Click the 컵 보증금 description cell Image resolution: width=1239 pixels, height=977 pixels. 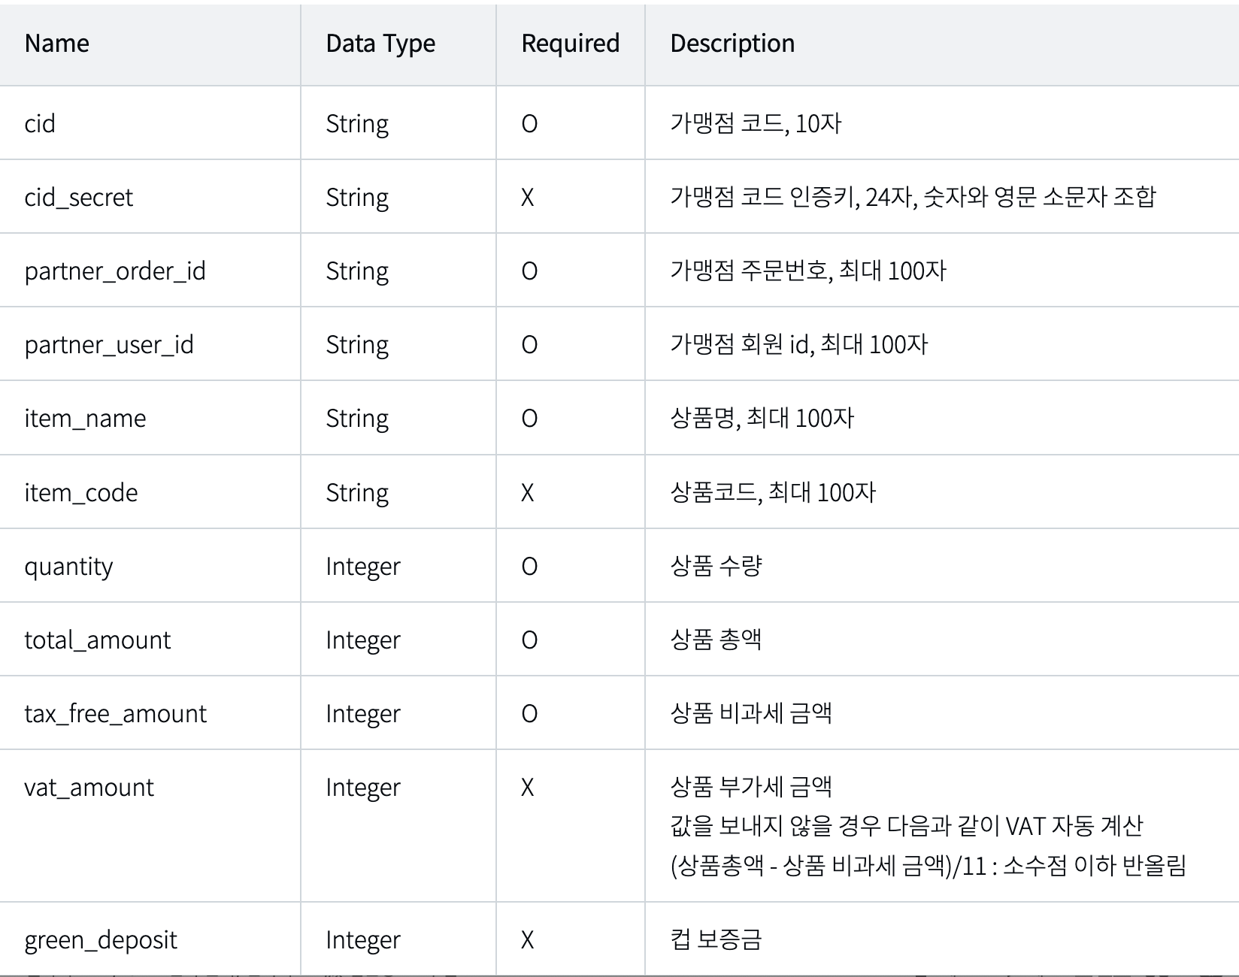716,939
